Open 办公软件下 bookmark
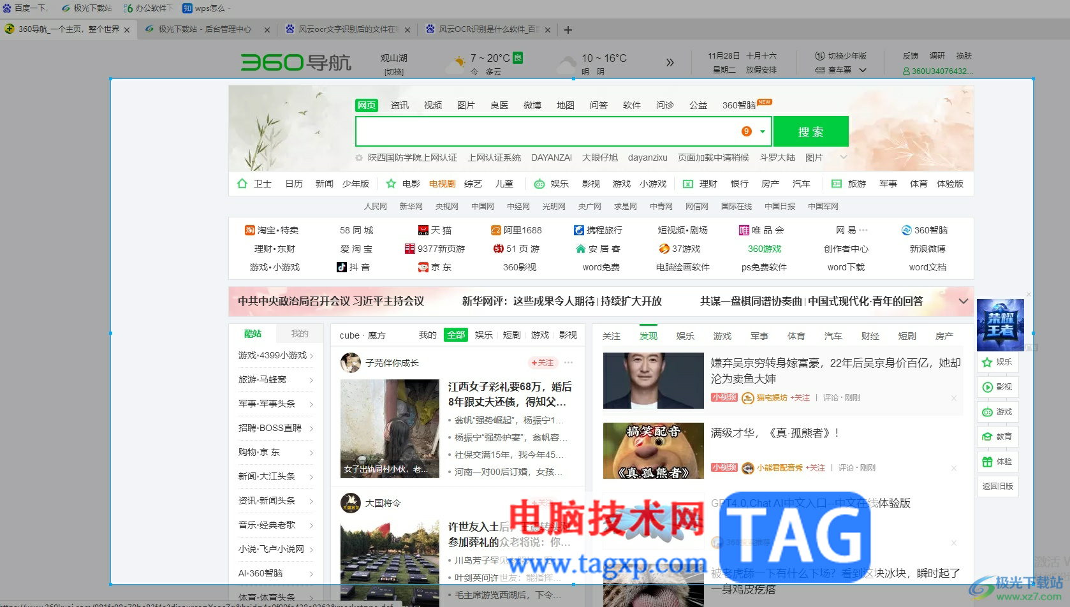 (148, 8)
